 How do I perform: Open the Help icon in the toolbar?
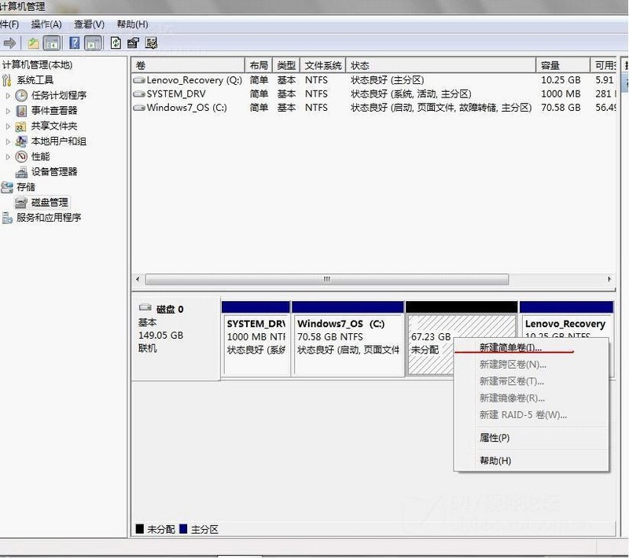(73, 42)
